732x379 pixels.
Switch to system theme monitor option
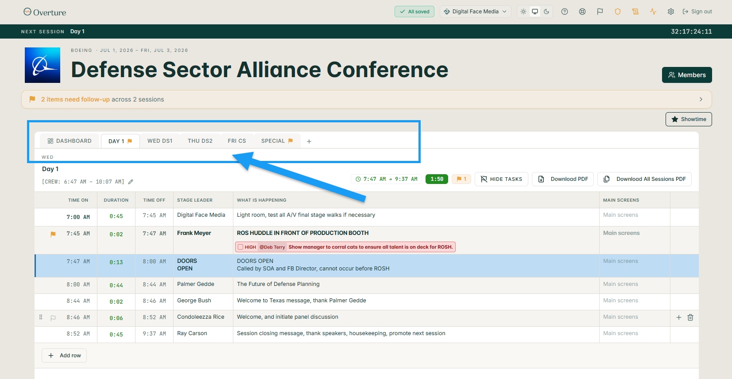[535, 12]
